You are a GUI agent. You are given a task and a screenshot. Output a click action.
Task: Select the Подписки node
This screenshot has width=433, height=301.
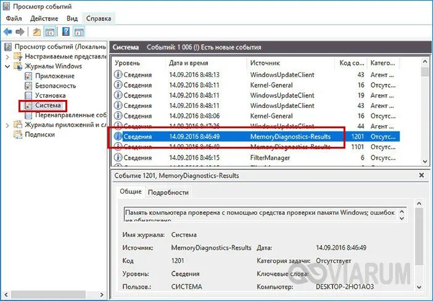click(x=39, y=134)
